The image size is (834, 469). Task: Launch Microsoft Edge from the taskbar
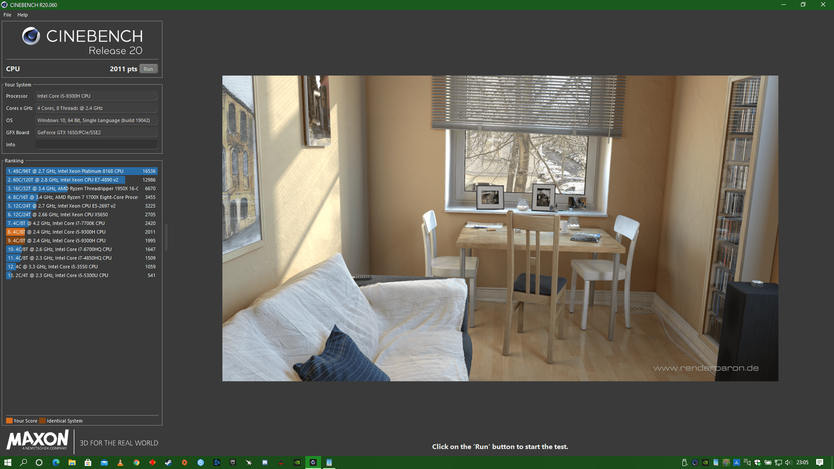(x=56, y=462)
